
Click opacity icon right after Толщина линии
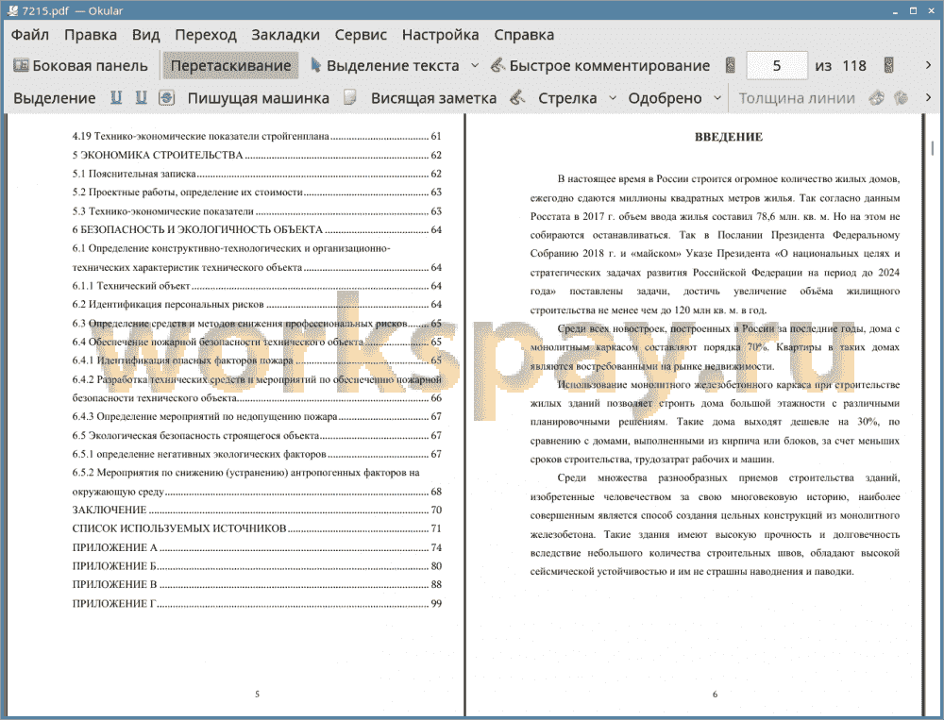[877, 97]
